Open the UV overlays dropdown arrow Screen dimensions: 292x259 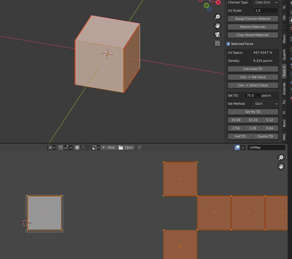point(243,147)
